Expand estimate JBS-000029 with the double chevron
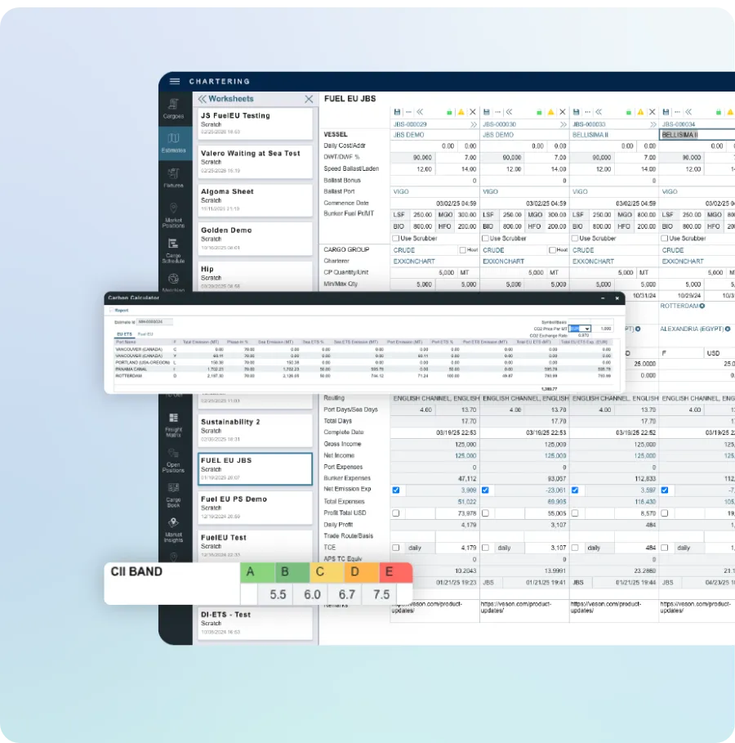 (474, 124)
